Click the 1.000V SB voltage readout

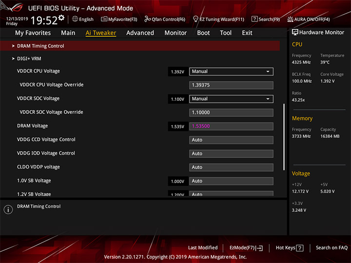(x=177, y=181)
